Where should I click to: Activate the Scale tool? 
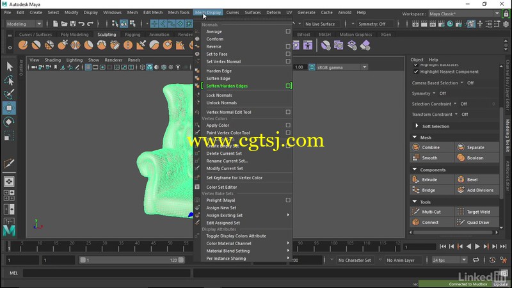9,136
